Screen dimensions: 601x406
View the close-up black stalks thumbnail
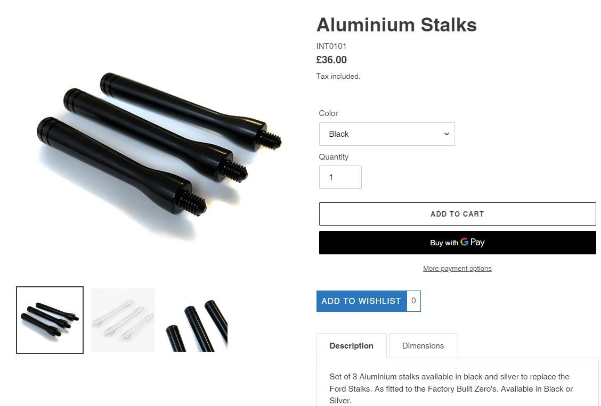196,320
